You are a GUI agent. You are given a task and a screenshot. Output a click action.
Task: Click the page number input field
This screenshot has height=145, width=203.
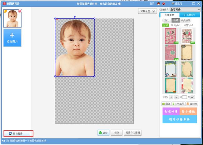tap(185, 97)
